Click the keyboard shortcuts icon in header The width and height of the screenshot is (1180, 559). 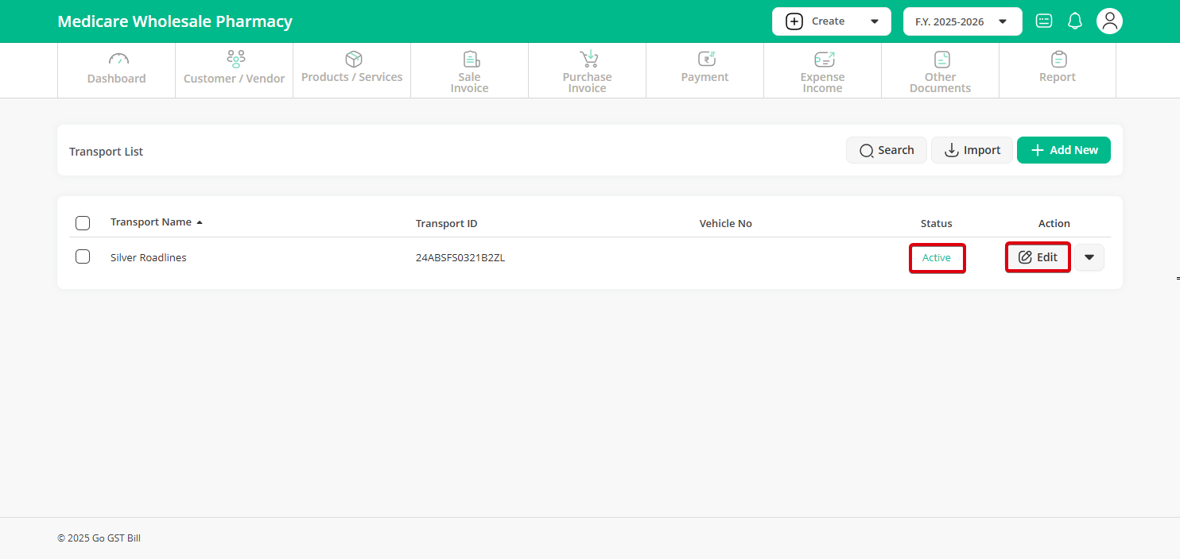click(x=1044, y=21)
